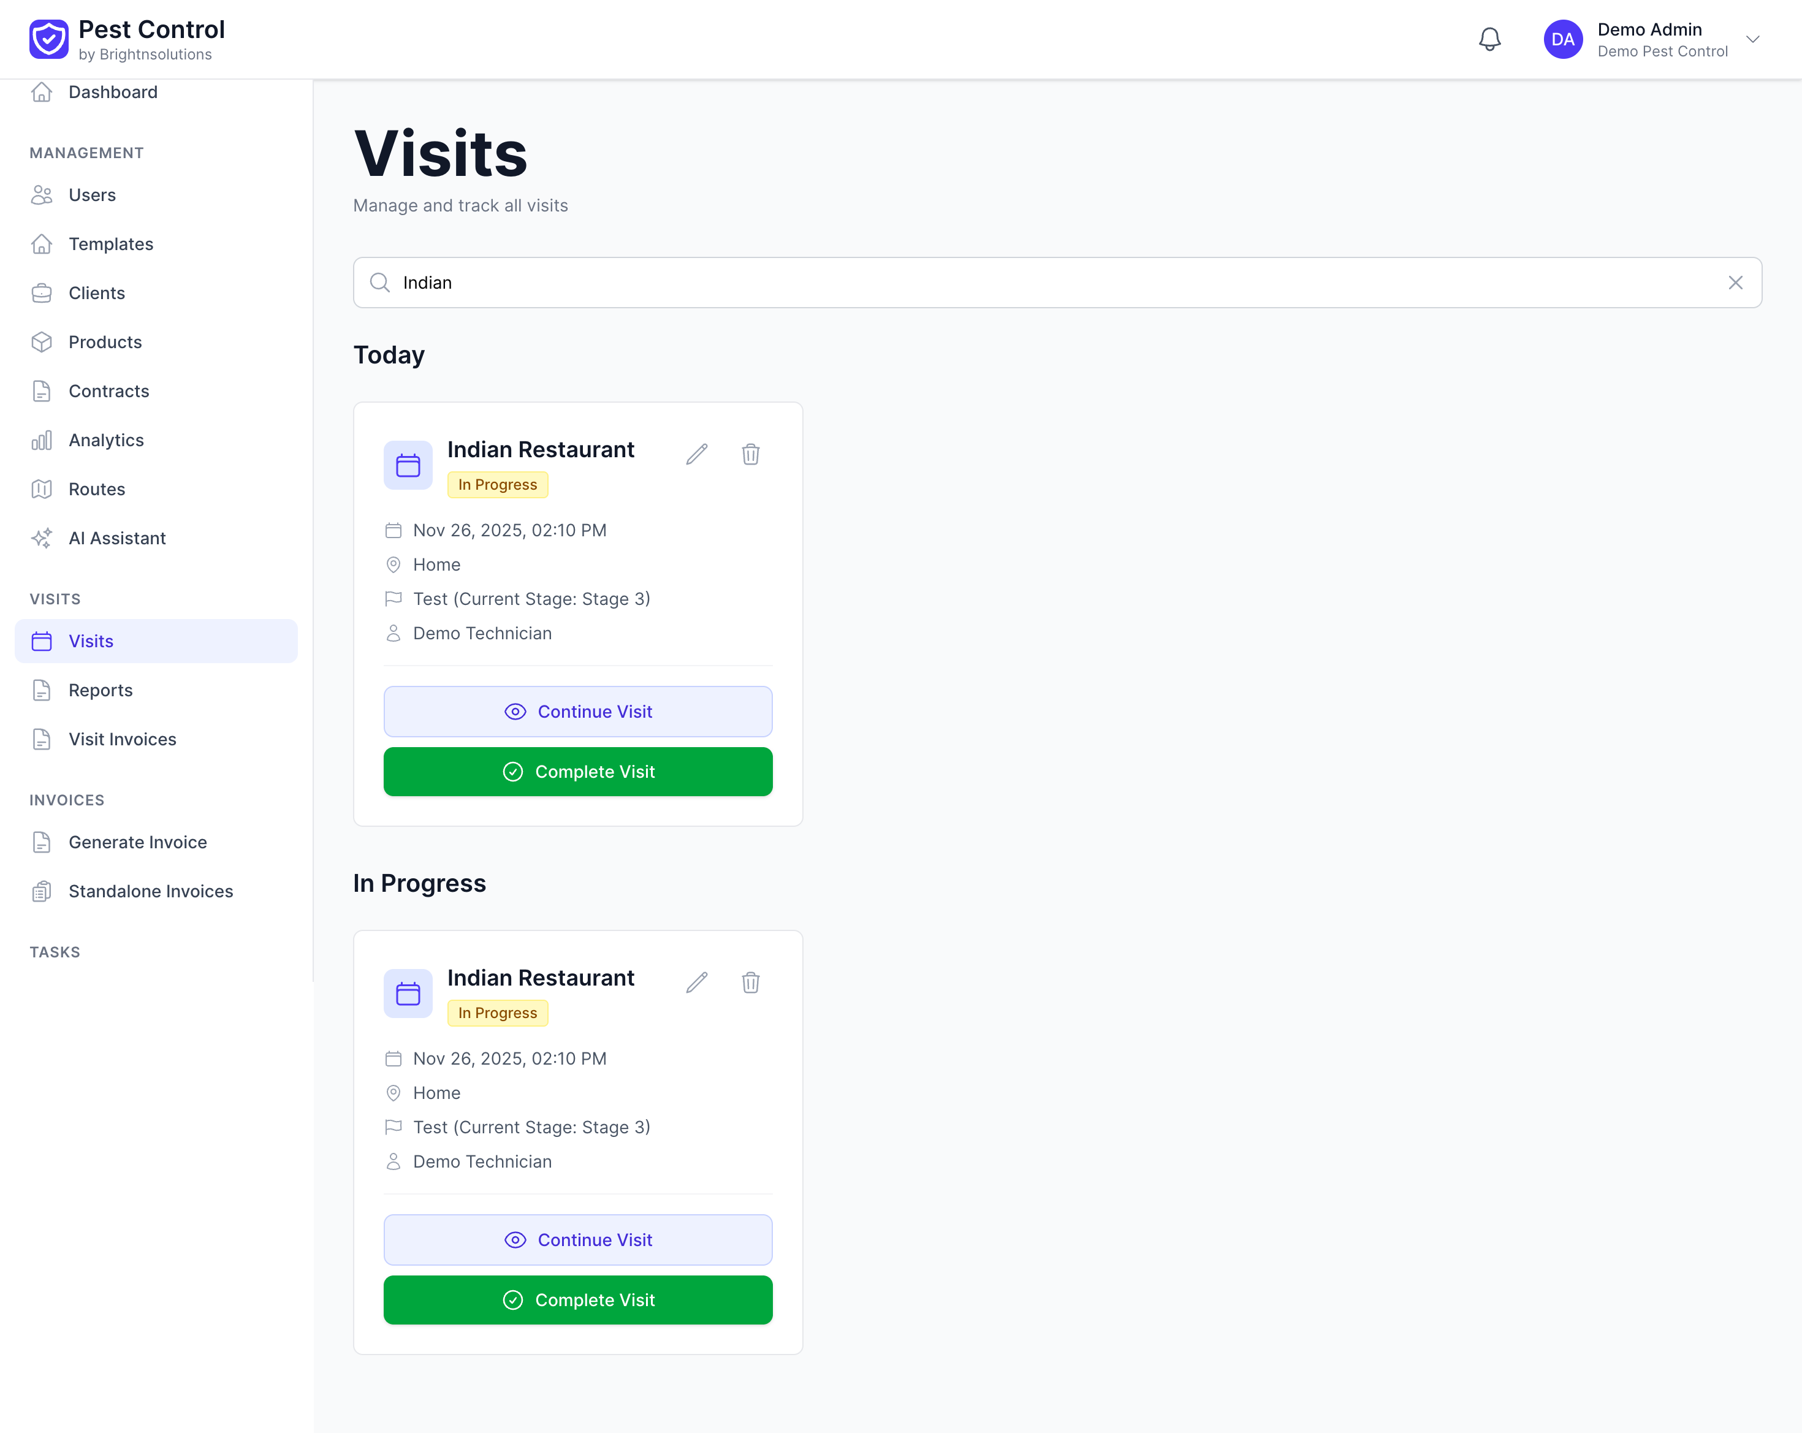Viewport: 1802px width, 1433px height.
Task: Navigate to Visit Invoices
Action: coord(122,739)
